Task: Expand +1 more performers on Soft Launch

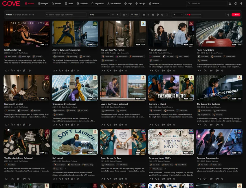Action: point(65,169)
